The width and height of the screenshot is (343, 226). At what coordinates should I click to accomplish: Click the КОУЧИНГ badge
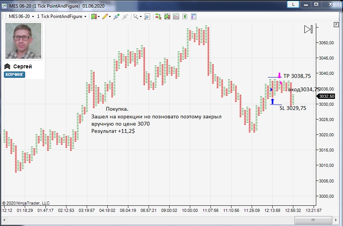click(15, 74)
